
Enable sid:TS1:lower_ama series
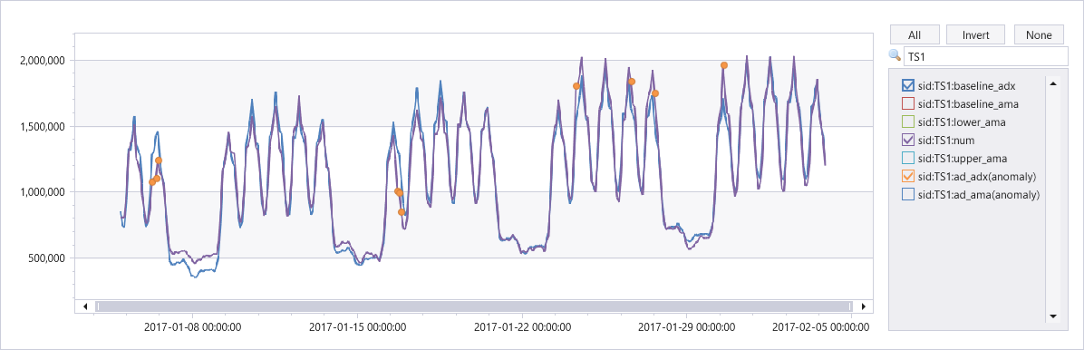click(x=908, y=122)
